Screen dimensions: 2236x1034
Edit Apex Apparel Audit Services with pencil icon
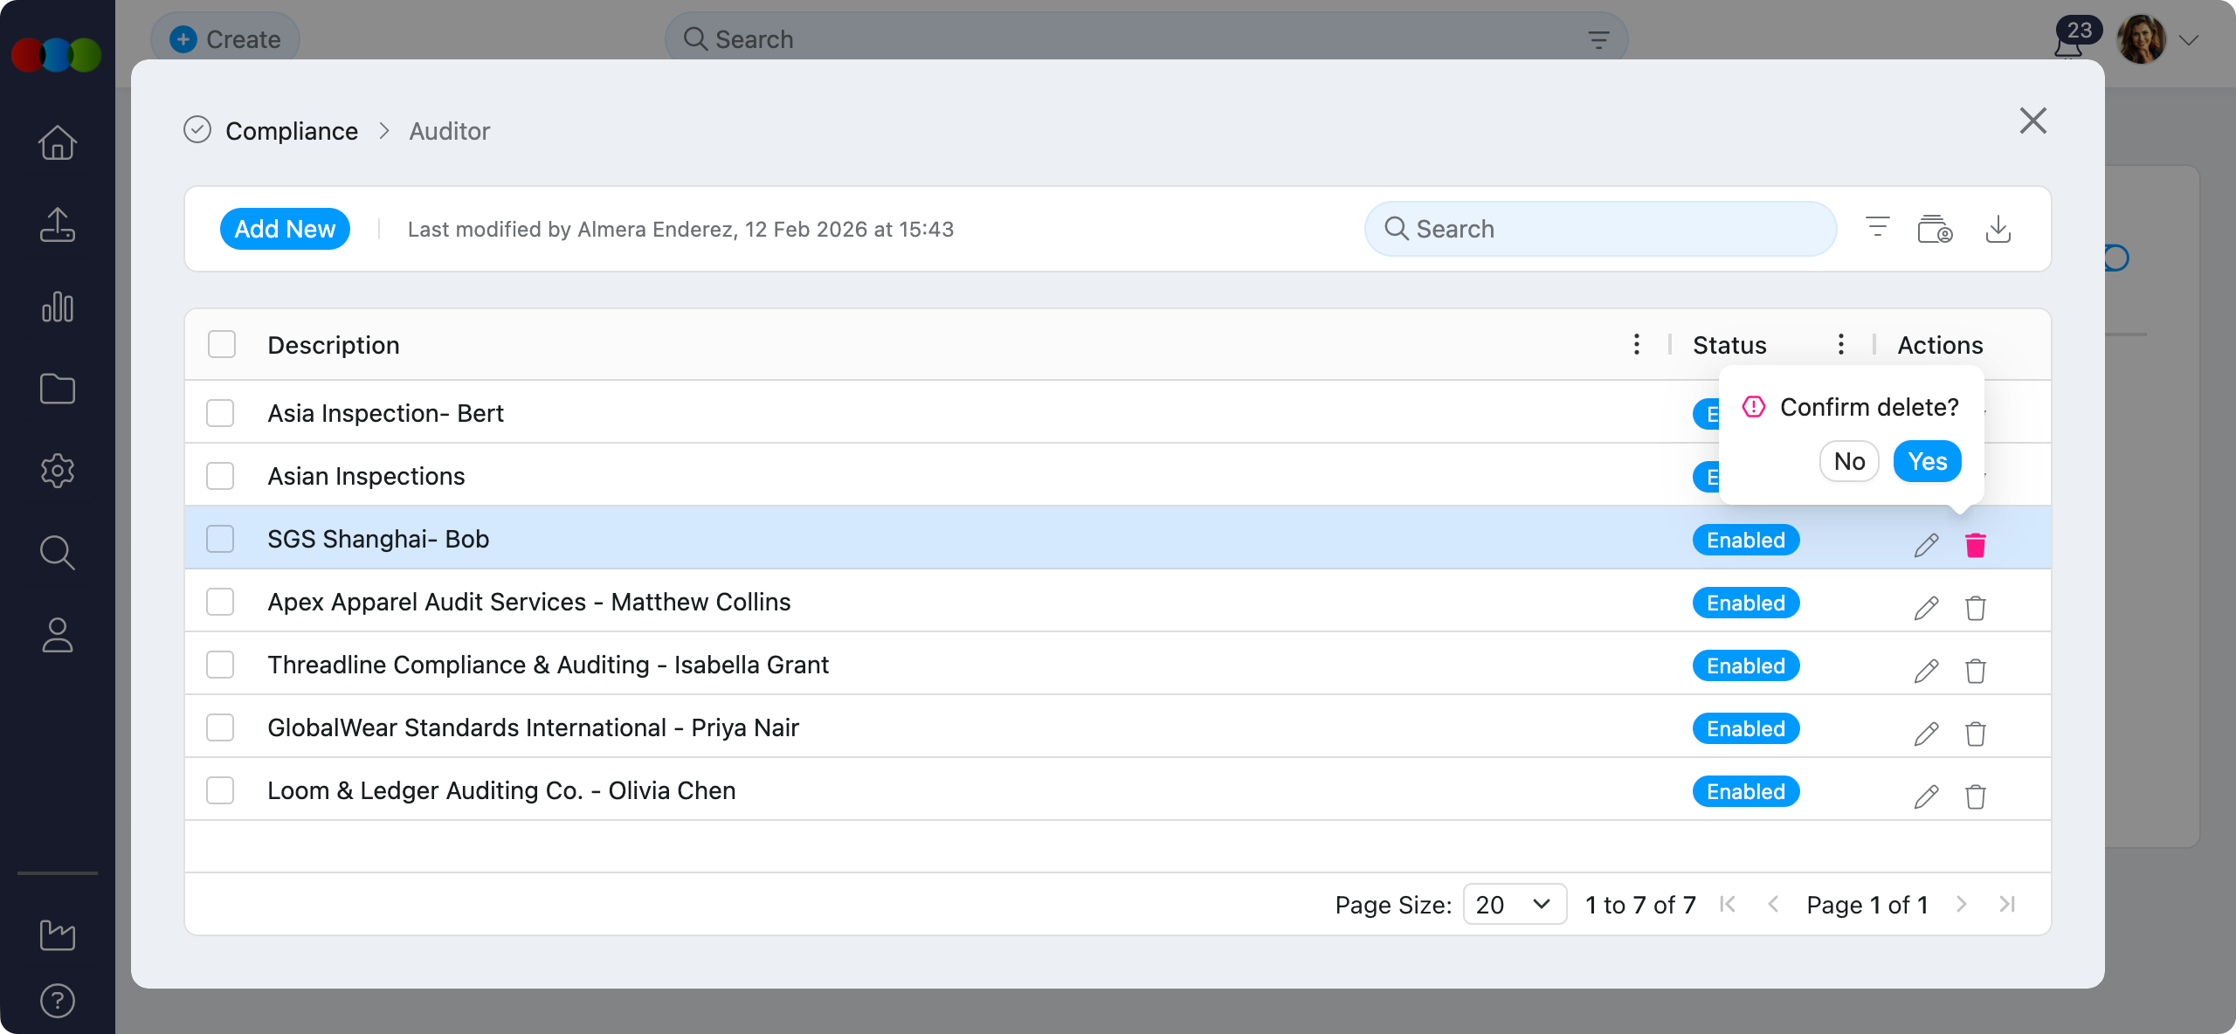pos(1926,608)
